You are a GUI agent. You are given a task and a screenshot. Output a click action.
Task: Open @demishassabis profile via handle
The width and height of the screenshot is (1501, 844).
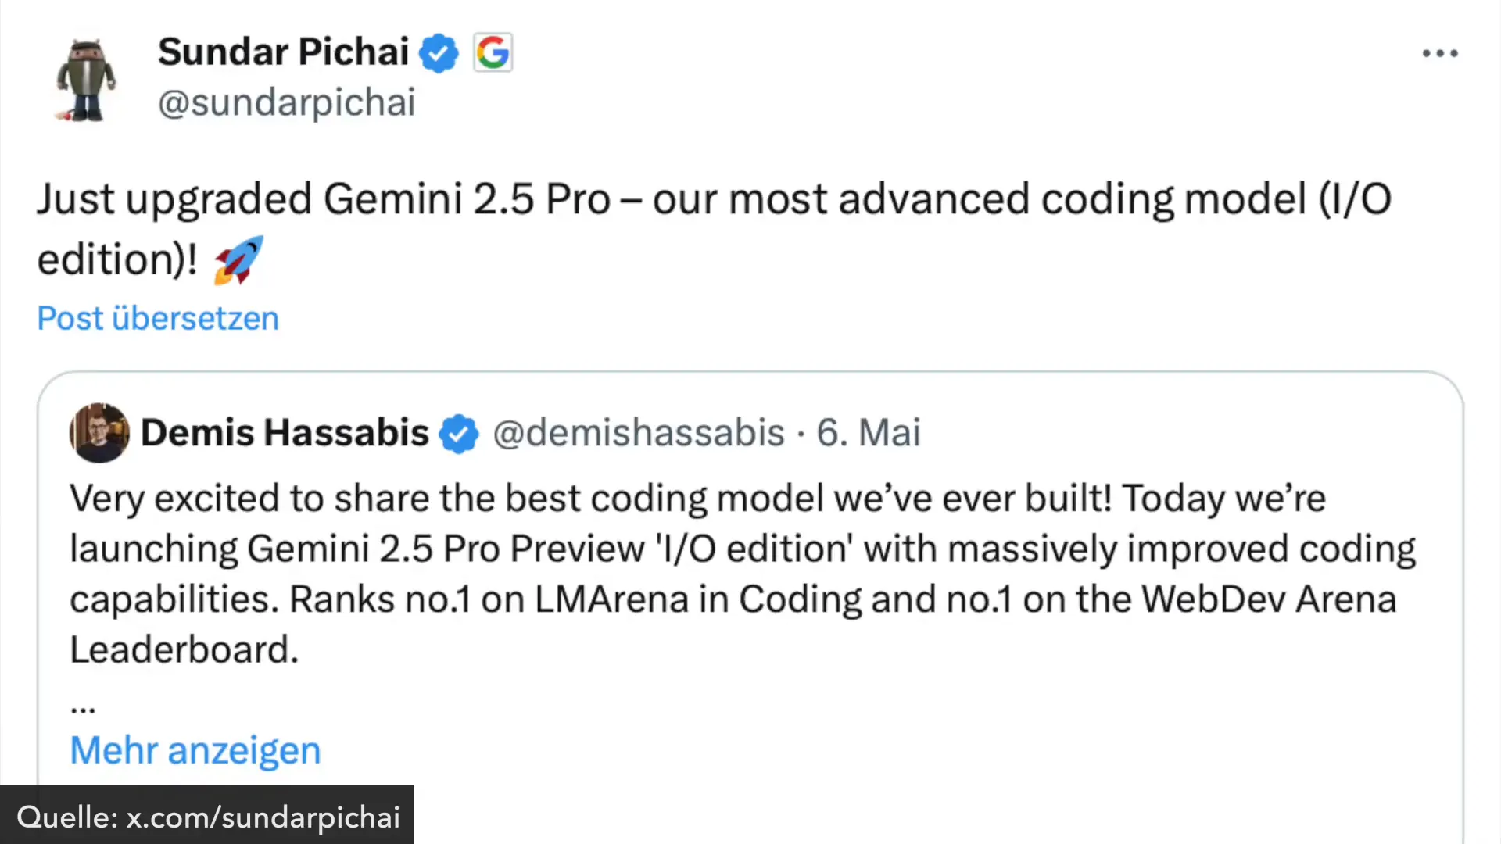point(637,432)
